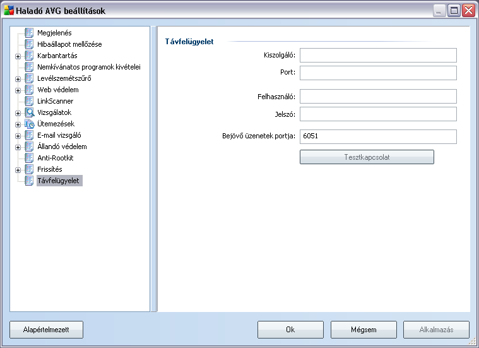Focus the Felhasználó text field

pos(378,97)
